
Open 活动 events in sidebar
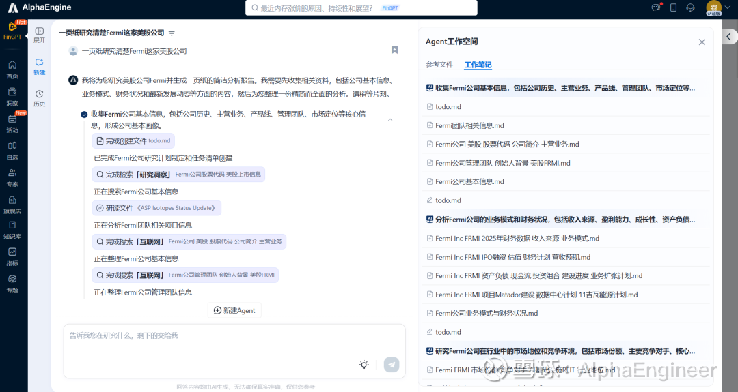click(x=13, y=124)
